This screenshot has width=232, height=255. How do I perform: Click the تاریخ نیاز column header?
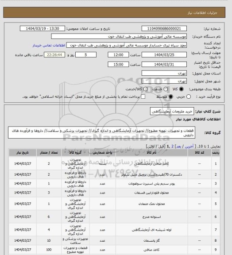(x=23, y=153)
